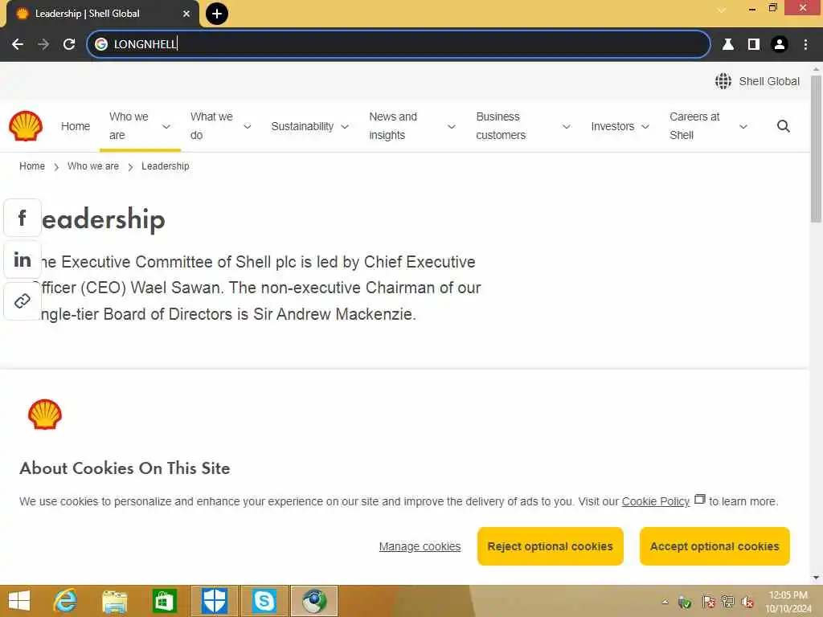
Task: Go back using browser back arrow
Action: (18, 44)
